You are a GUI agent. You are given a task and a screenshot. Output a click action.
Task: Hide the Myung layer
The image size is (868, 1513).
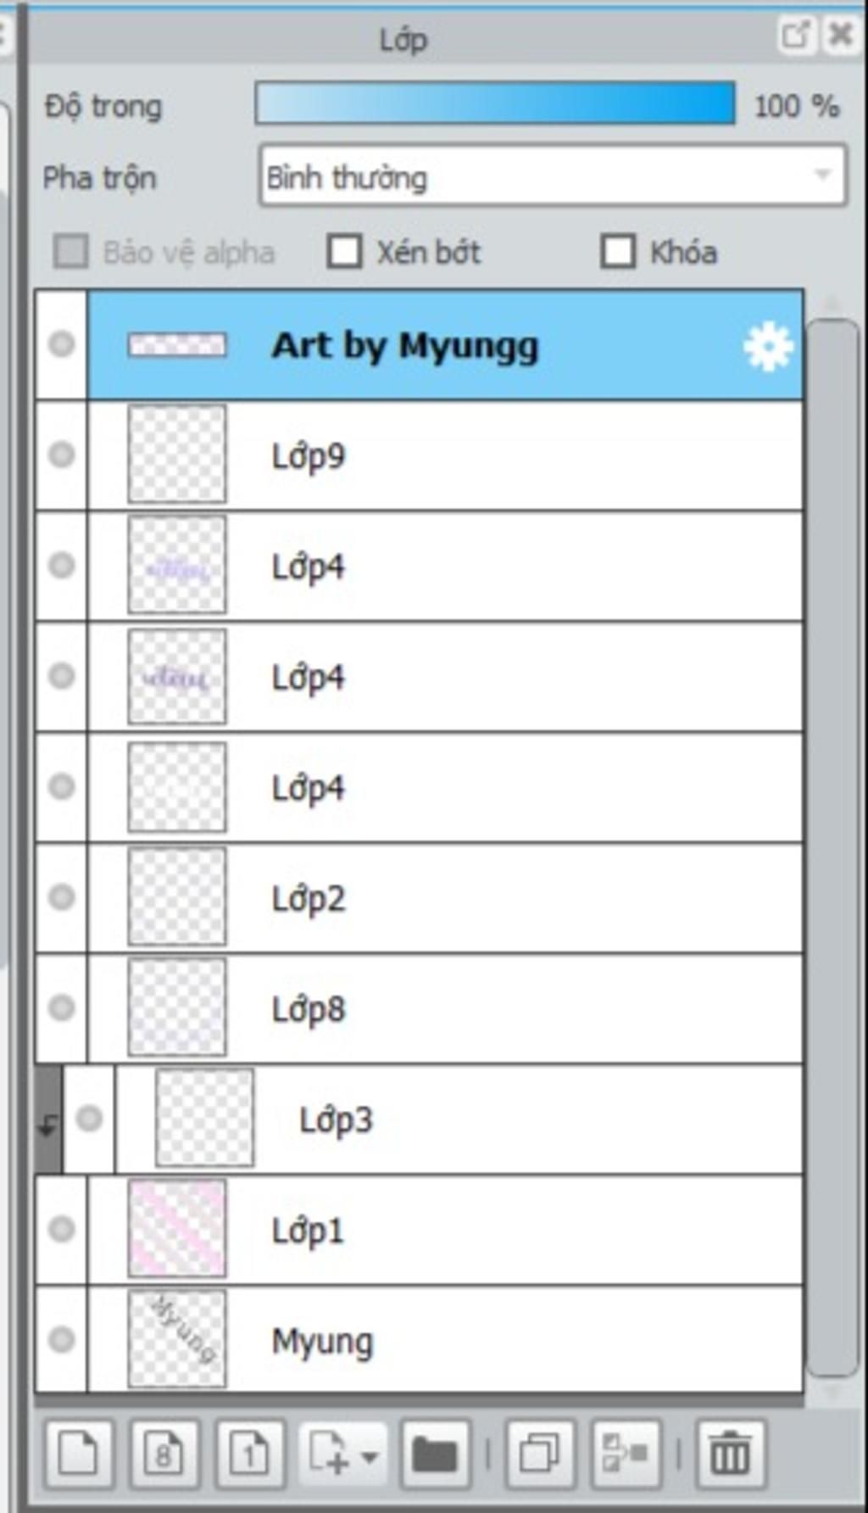61,1339
